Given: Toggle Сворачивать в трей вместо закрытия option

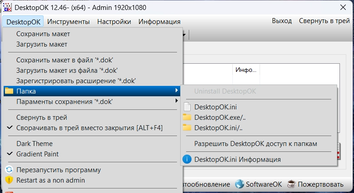Looking at the screenshot, I should pyautogui.click(x=89, y=128).
